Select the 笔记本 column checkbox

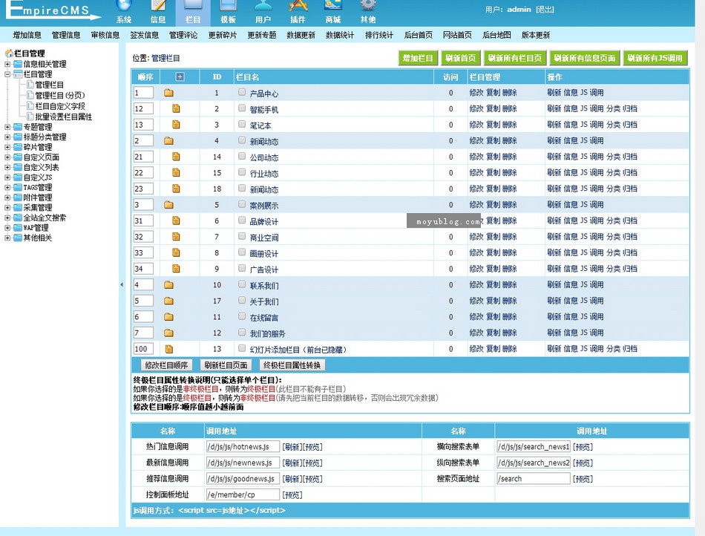[242, 124]
